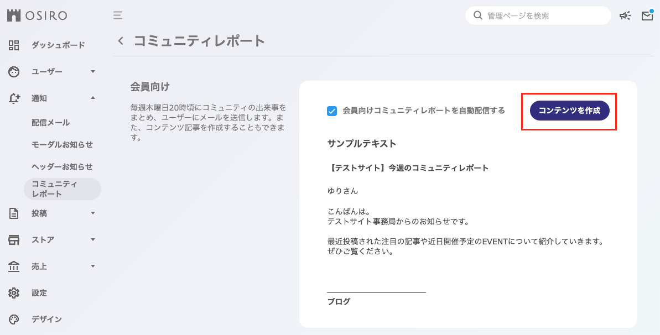
Task: Open the デザイン design palette icon
Action: 14,319
